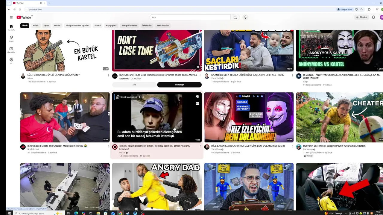Viewport: 383px width, 215px height.
Task: Open the KIZ İZLEYİCİM BENİ DOLANDIRDI thumbnail
Action: point(249,117)
